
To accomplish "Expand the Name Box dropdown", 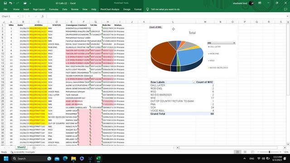I will pyautogui.click(x=18, y=16).
